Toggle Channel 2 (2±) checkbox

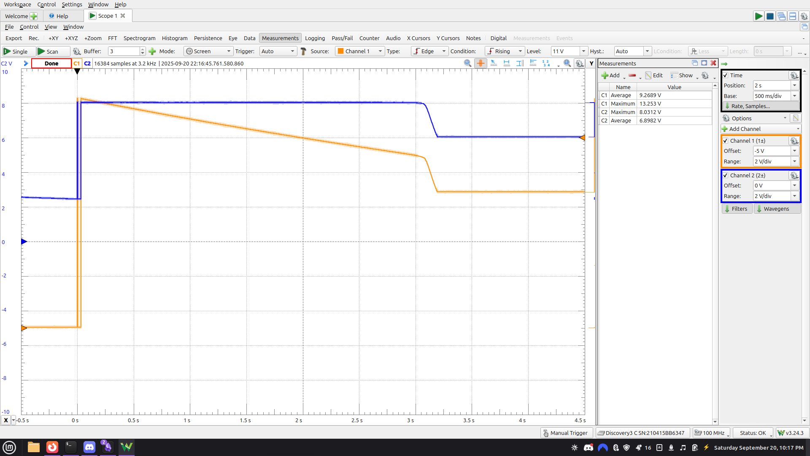(726, 176)
